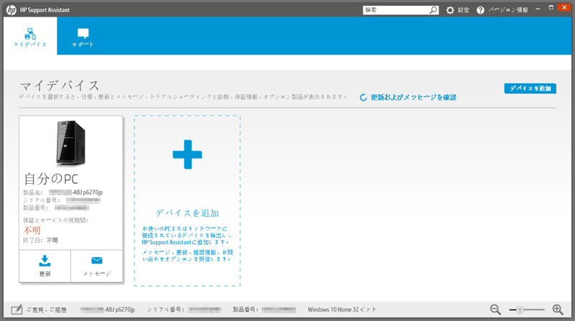
Task: Click the 自分のPC device title
Action: click(51, 179)
